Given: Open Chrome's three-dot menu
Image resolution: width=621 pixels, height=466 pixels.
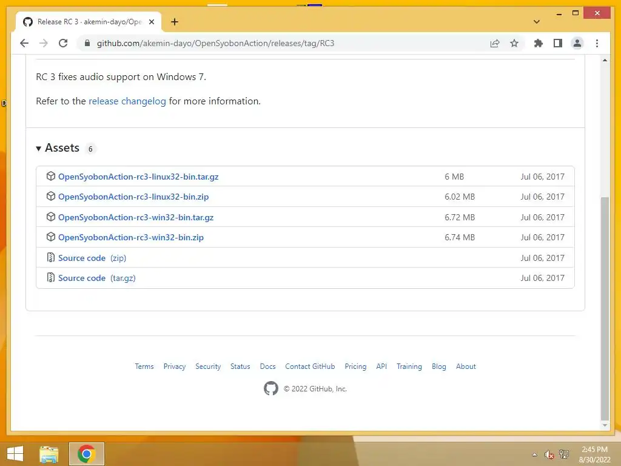Looking at the screenshot, I should (x=597, y=43).
